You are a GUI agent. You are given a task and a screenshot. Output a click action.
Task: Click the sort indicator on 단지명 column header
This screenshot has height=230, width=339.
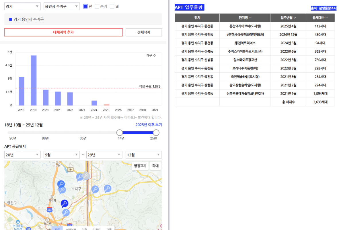(x=250, y=18)
